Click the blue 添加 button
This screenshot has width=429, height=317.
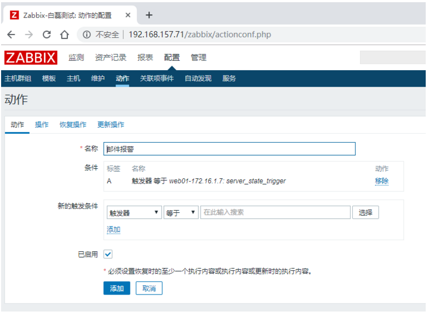click(117, 288)
